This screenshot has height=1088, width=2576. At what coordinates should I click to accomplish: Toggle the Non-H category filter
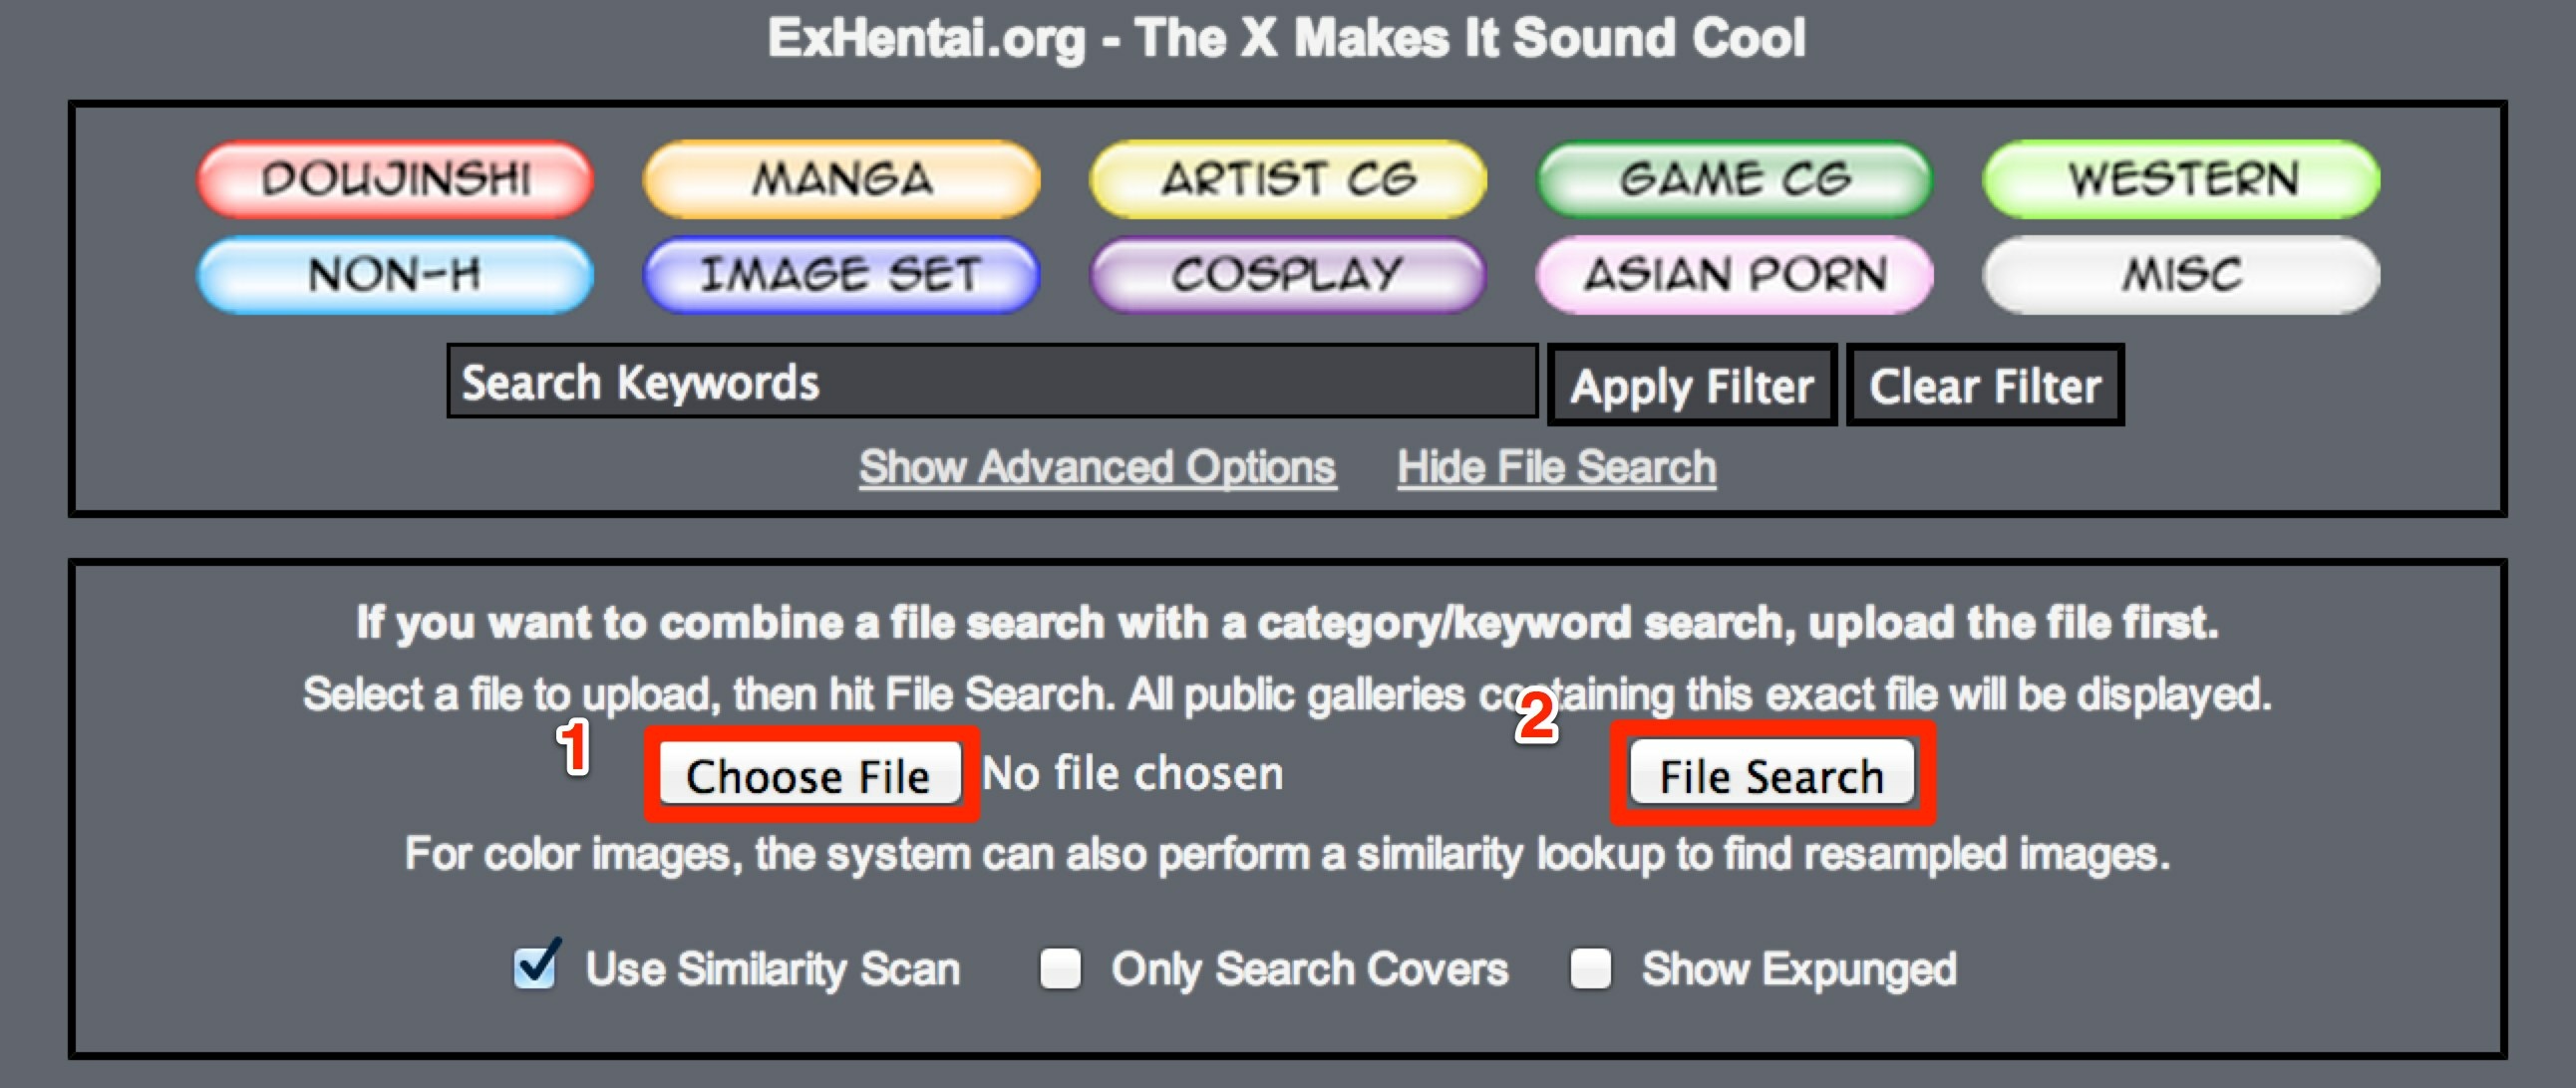[x=395, y=275]
